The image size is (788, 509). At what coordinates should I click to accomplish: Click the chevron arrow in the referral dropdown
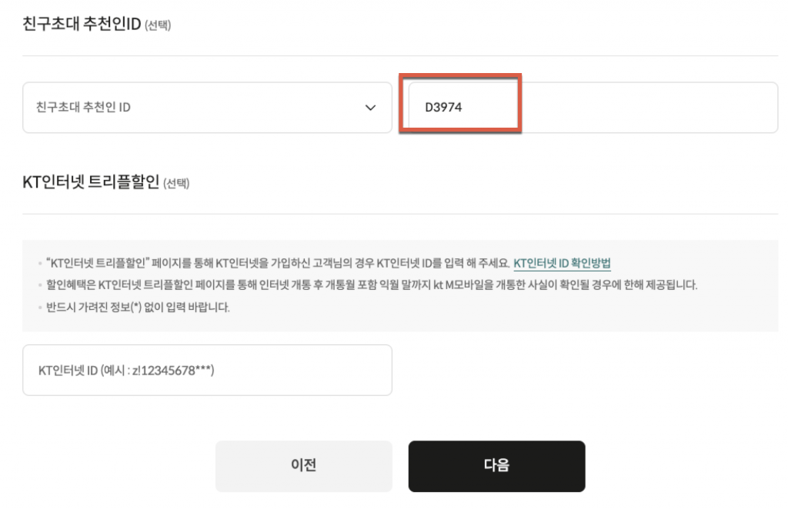[370, 108]
